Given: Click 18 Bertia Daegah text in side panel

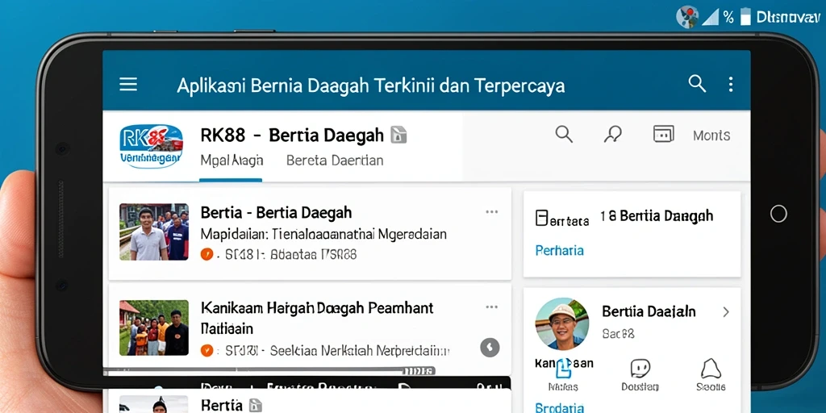Looking at the screenshot, I should pos(657,215).
